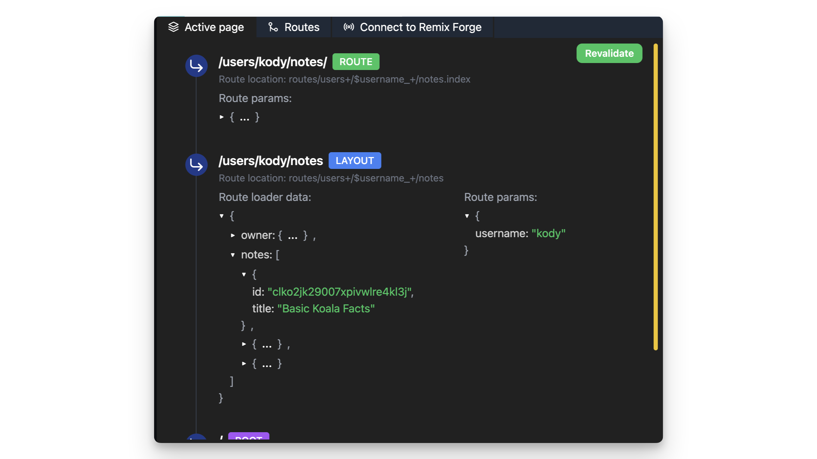The width and height of the screenshot is (817, 459).
Task: Click the routes/users+/$username_+/notes location text
Action: click(x=366, y=178)
